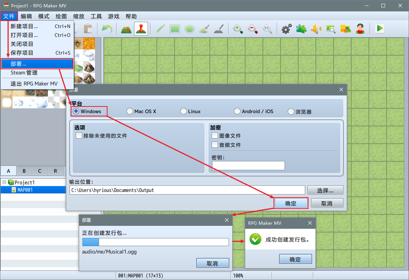This screenshot has width=409, height=280.
Task: Choose Steam 管理 menu entry
Action: 37,73
